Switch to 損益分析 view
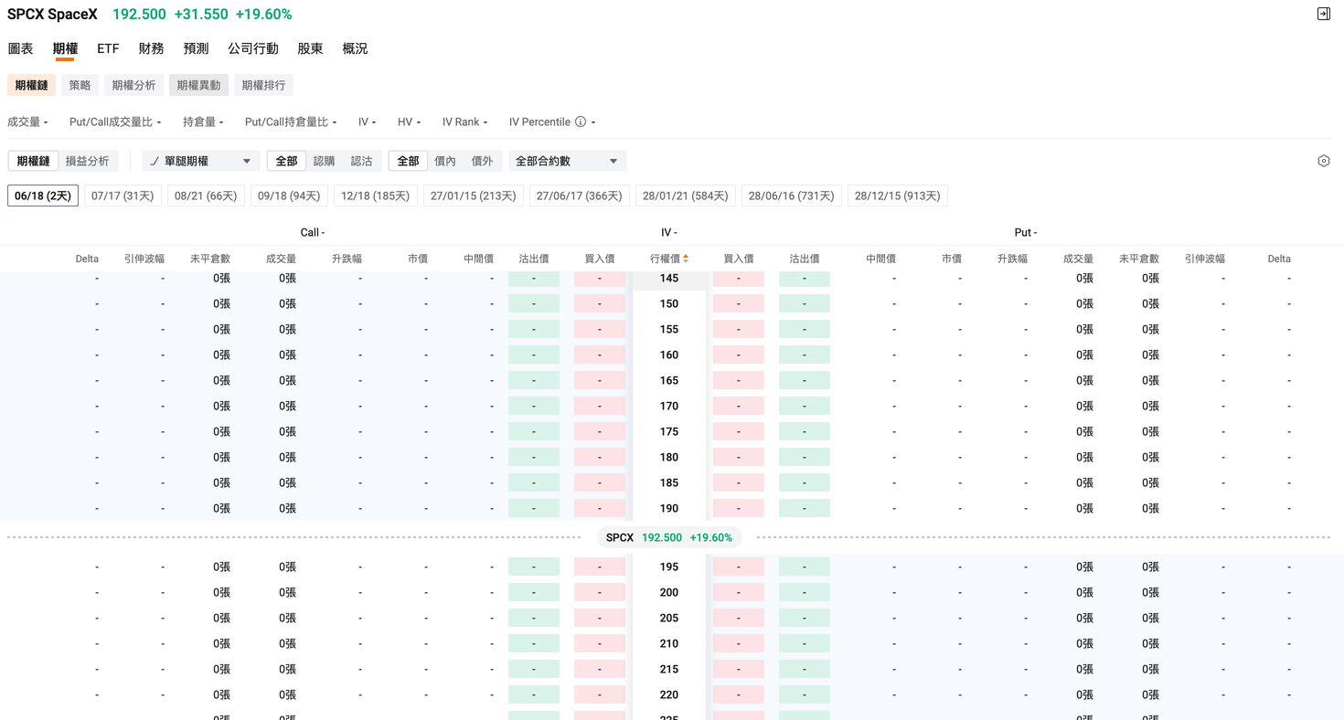 click(88, 161)
